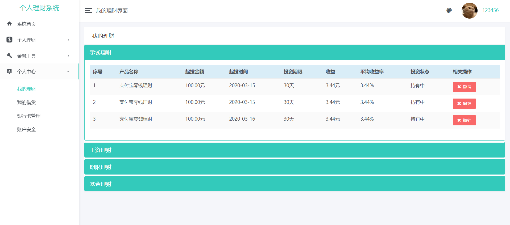Click the 我的理财 card heading
The image size is (510, 225).
pos(103,36)
